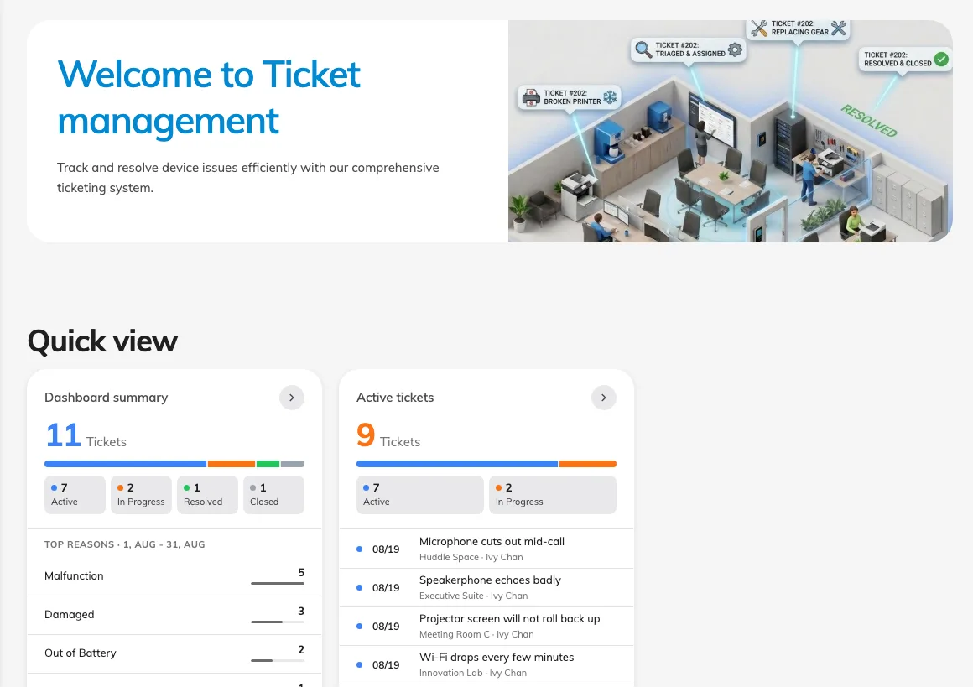Open the Damaged reason row
The width and height of the screenshot is (973, 687).
click(174, 615)
